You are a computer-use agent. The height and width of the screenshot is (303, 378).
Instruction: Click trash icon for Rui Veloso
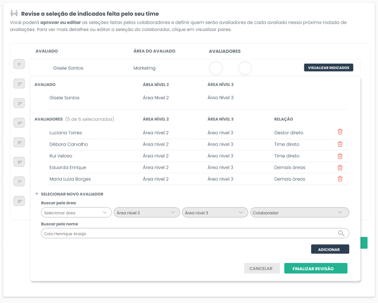[x=340, y=156]
